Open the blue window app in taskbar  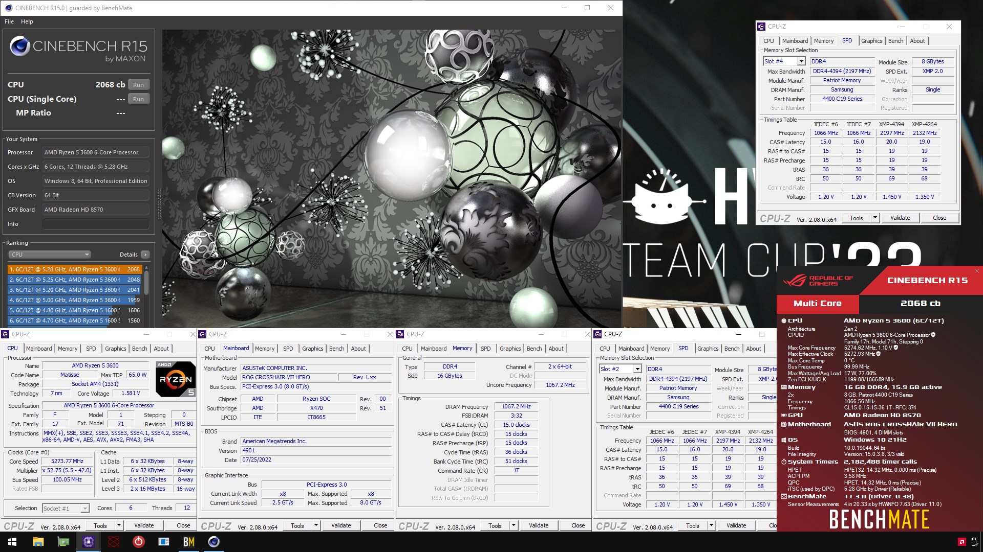click(x=164, y=542)
